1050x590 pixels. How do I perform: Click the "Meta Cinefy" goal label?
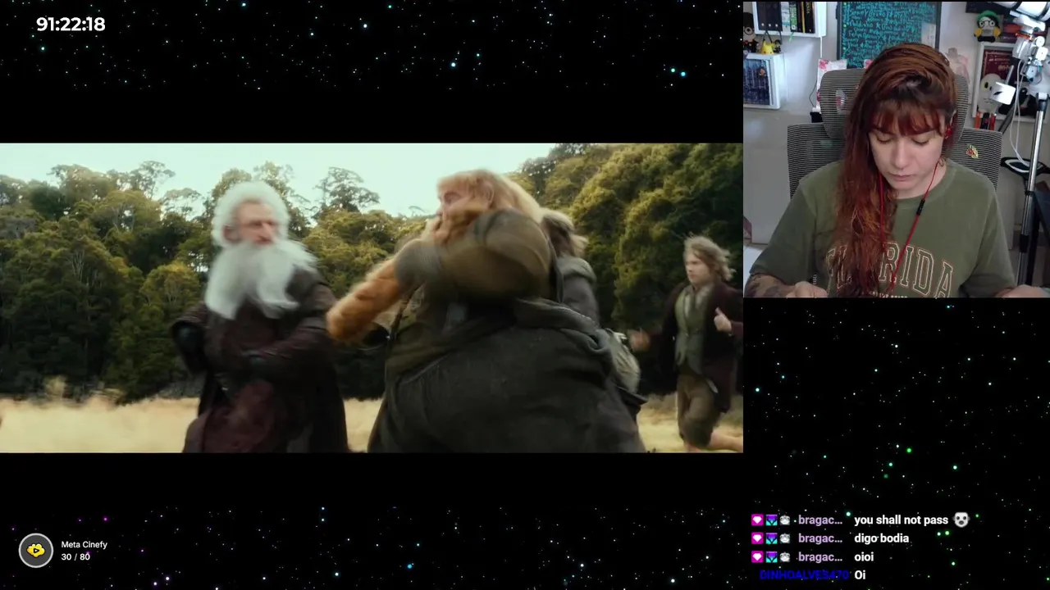pos(84,544)
